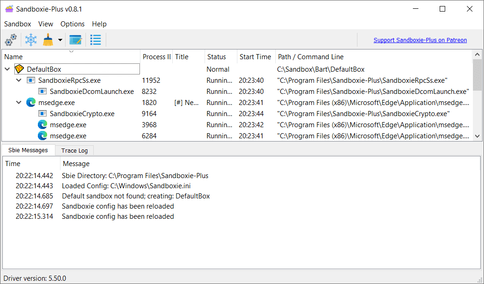
Task: Select the DefaultBox sandbox row
Action: (x=237, y=69)
